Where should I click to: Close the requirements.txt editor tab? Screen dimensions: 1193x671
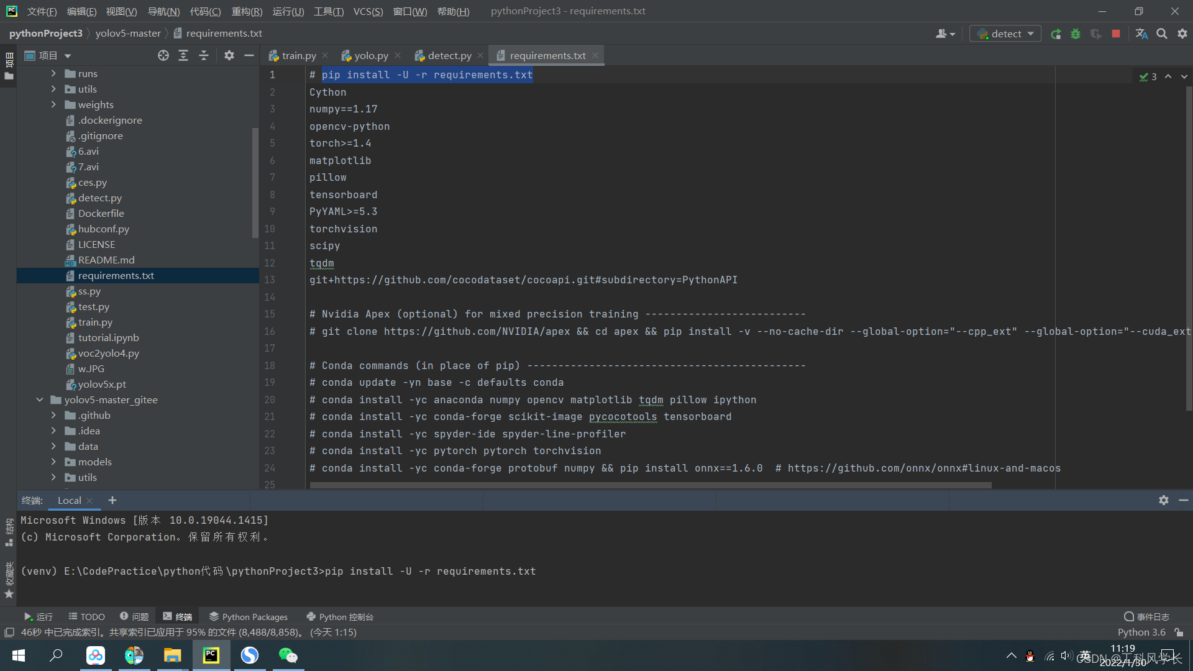coord(595,56)
